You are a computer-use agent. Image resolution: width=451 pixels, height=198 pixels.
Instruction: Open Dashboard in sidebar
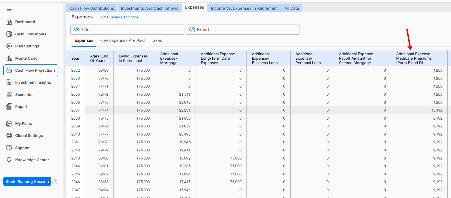[x=25, y=22]
